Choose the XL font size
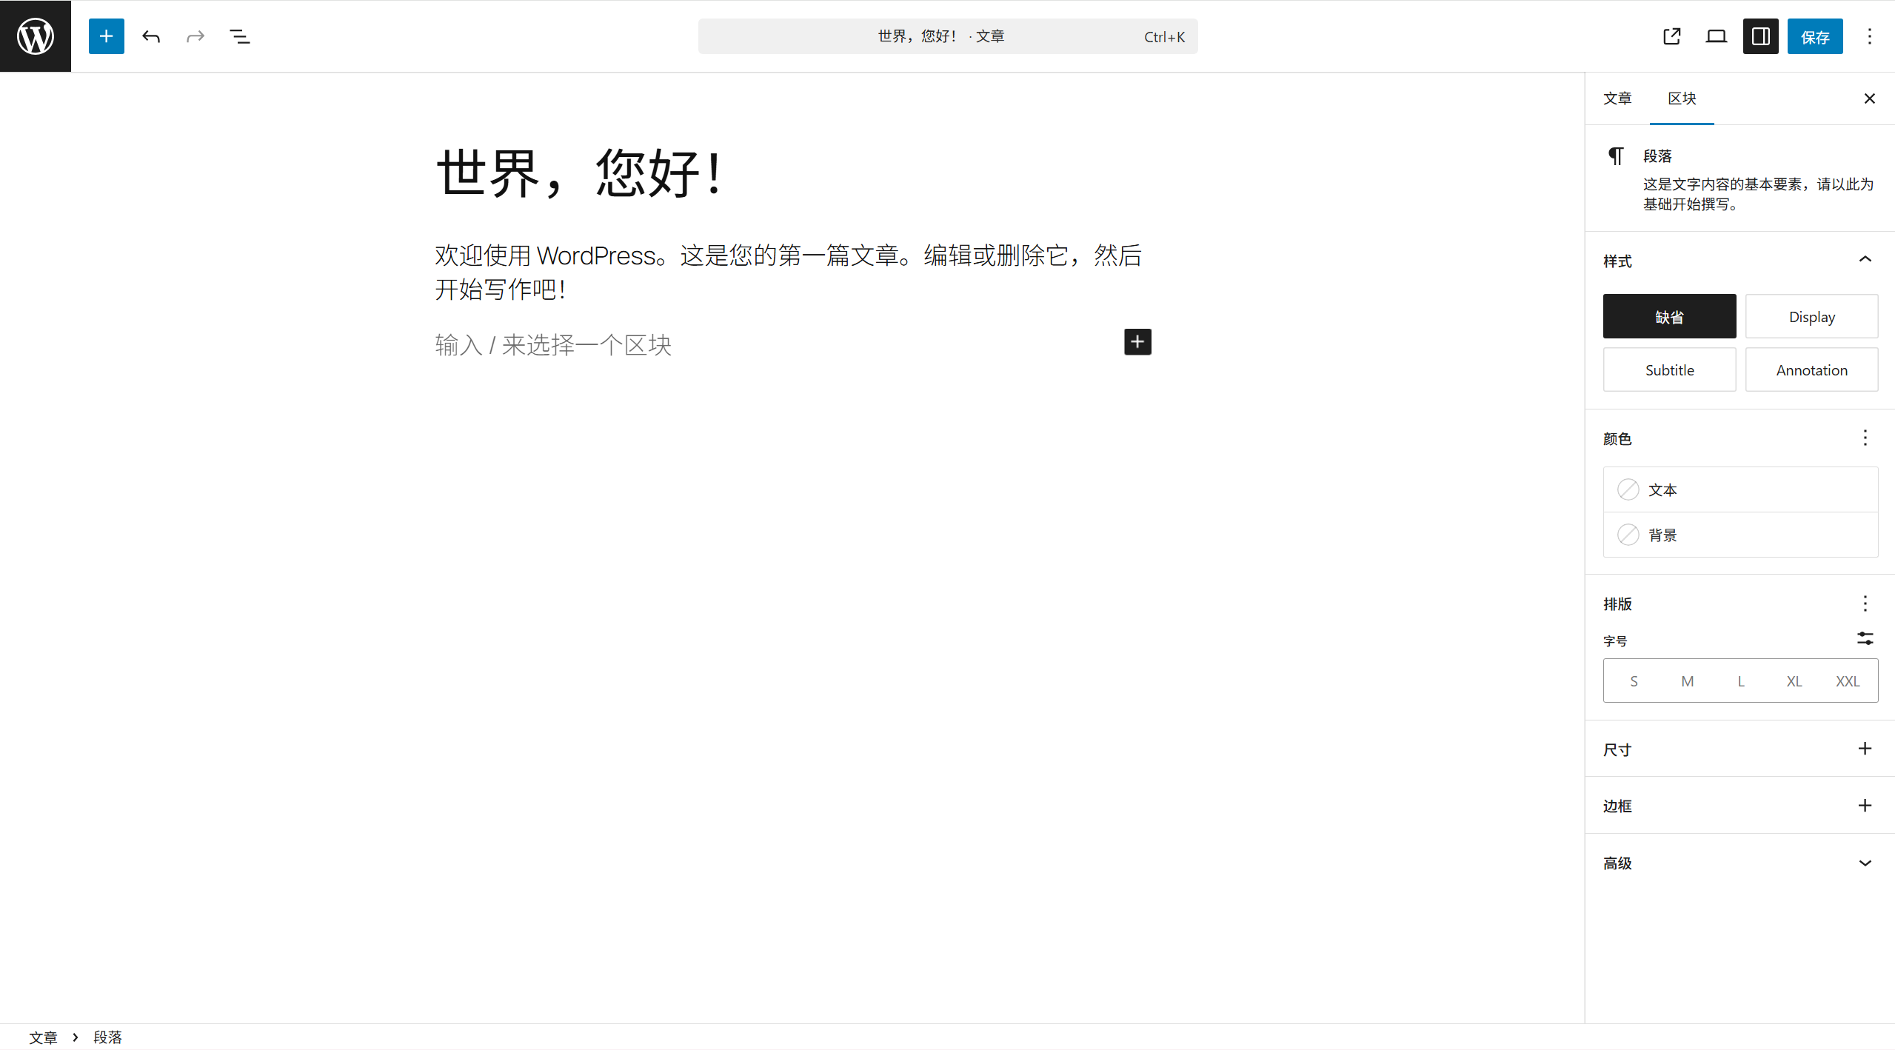The height and width of the screenshot is (1050, 1895). 1794,681
